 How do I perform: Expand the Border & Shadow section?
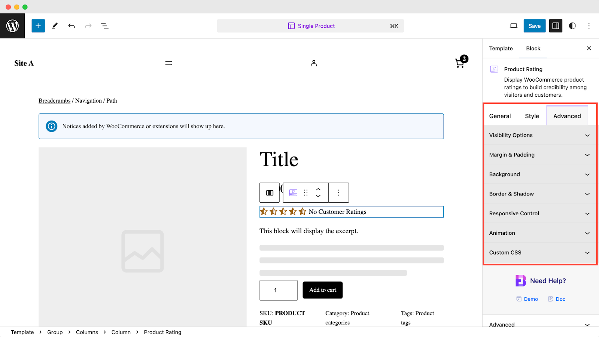[539, 194]
